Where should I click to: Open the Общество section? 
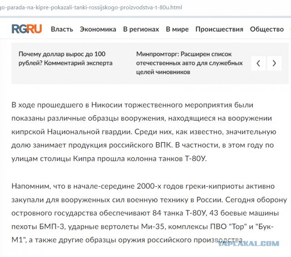pos(267,29)
